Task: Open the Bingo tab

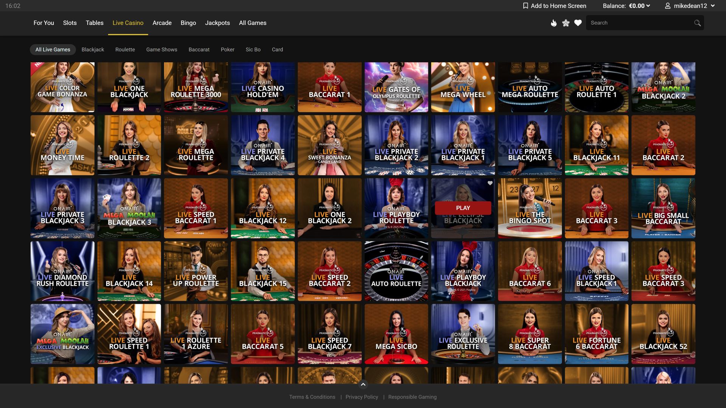Action: (x=188, y=23)
